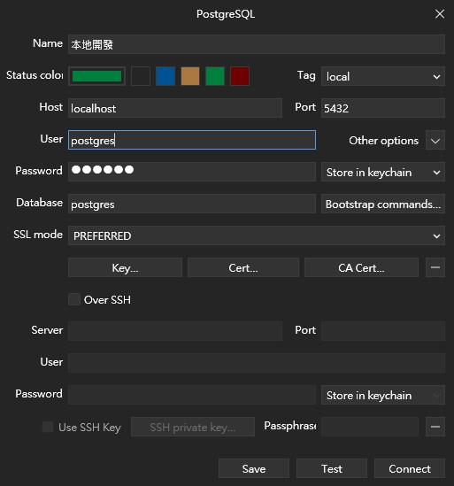Expand the Other options chevron
This screenshot has width=454, height=486.
click(x=435, y=141)
